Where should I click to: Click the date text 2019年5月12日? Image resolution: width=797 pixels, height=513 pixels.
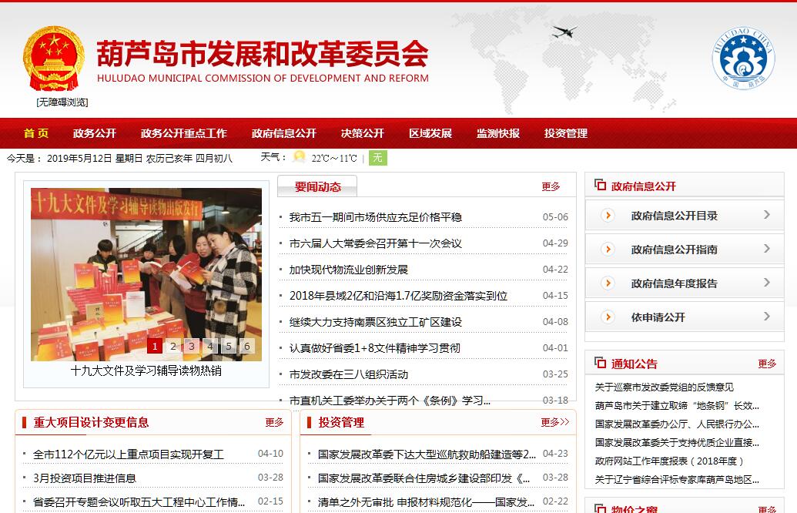pyautogui.click(x=79, y=159)
